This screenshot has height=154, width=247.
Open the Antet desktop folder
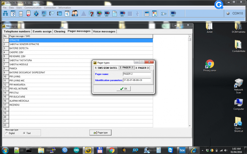click(x=210, y=28)
